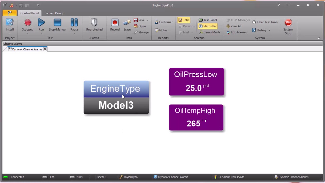Image resolution: width=325 pixels, height=183 pixels.
Task: Click the Test Panel icon
Action: click(201, 20)
